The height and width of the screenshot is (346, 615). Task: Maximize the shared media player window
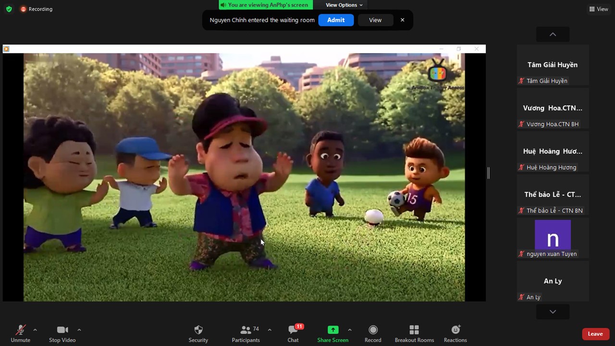point(459,49)
